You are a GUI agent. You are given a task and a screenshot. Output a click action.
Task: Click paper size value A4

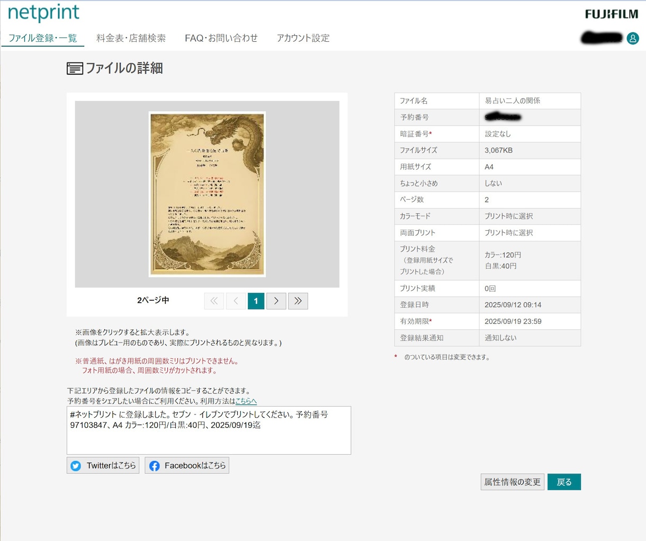pyautogui.click(x=489, y=167)
